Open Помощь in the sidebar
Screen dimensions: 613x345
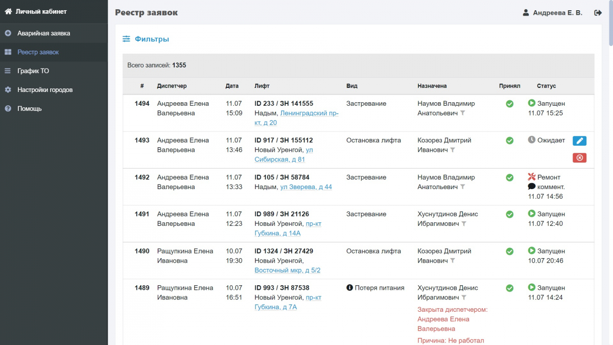click(54, 109)
